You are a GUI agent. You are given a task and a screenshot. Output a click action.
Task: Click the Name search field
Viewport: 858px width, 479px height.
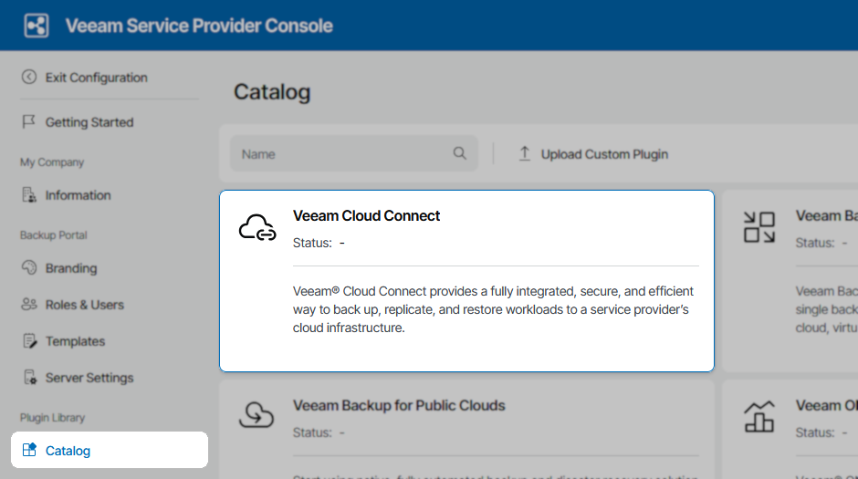coord(353,153)
